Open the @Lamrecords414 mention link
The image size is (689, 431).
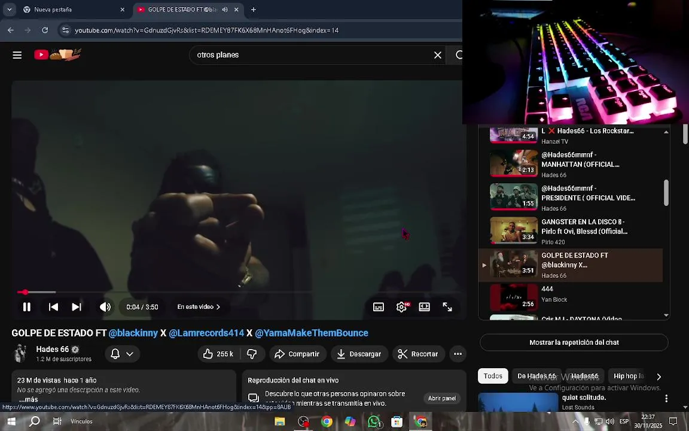[x=206, y=333]
